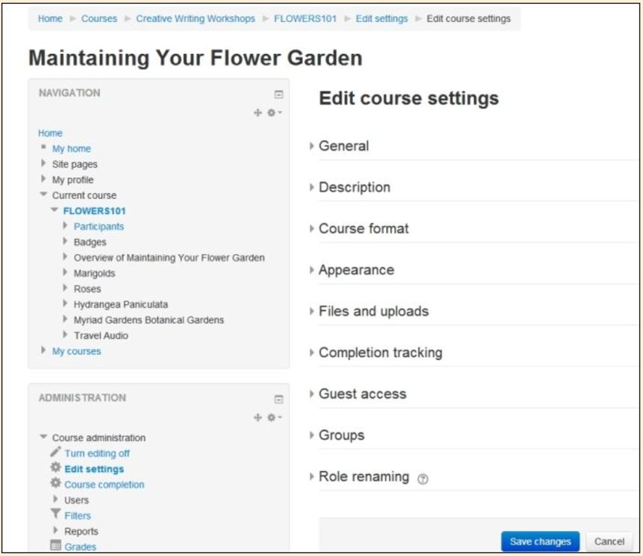643x556 pixels.
Task: Collapse the FLOWERS101 tree node
Action: click(54, 210)
